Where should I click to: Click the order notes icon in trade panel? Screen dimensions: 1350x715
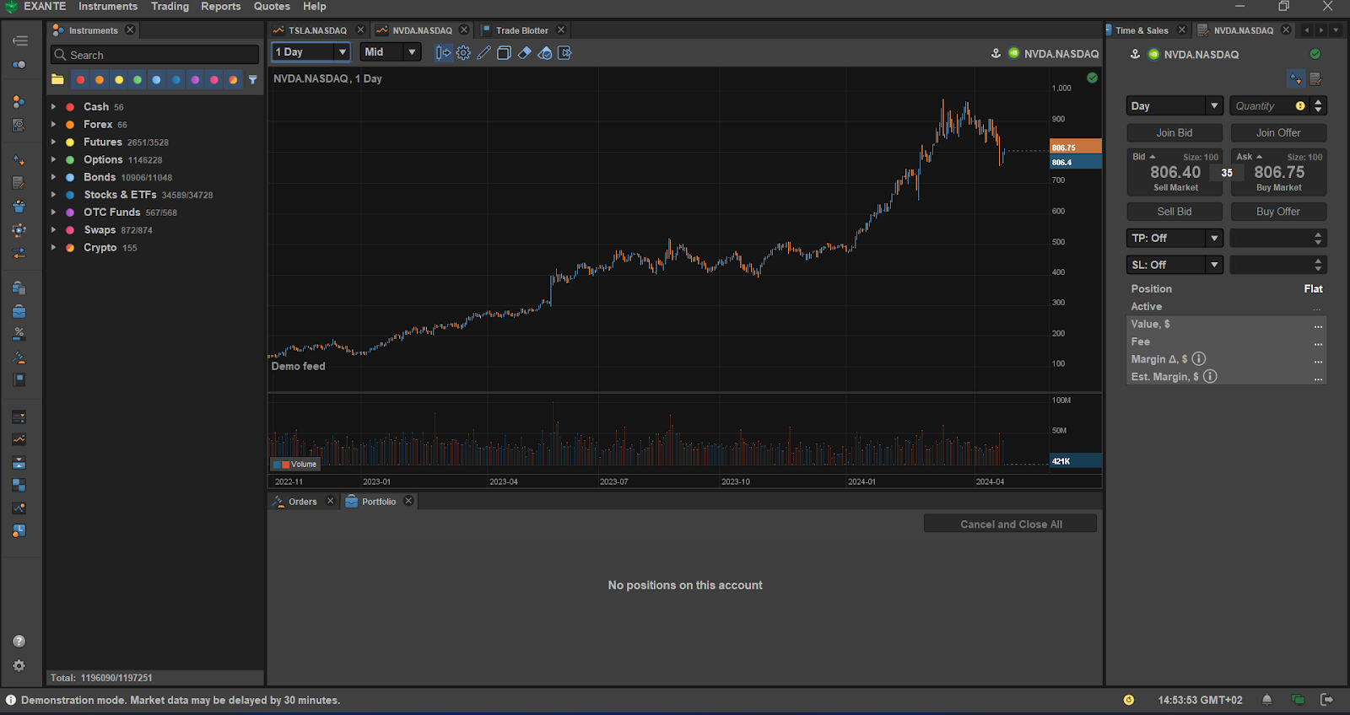(x=1315, y=78)
